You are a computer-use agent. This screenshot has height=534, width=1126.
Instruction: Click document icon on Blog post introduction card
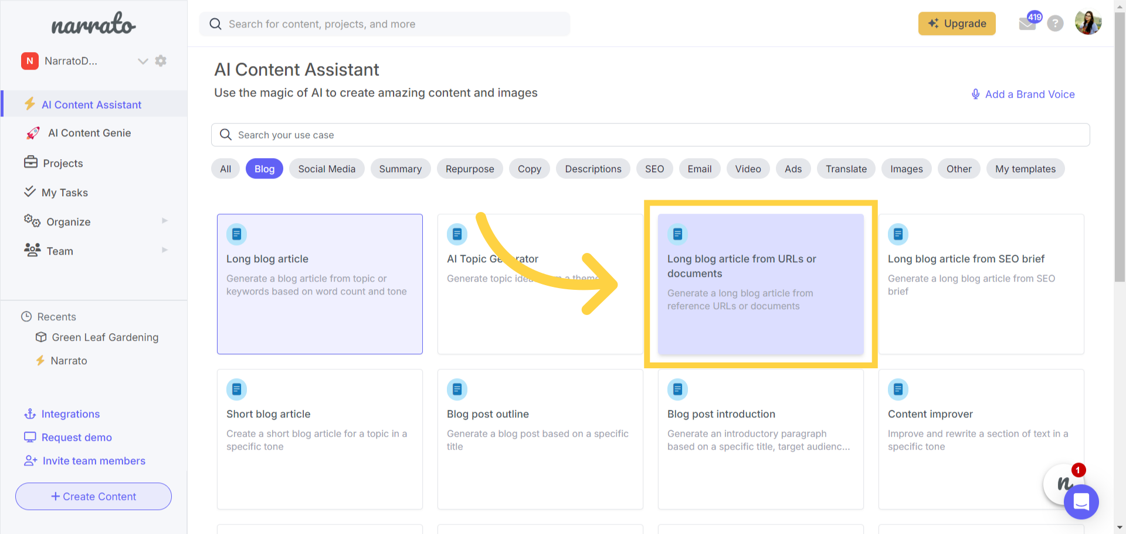677,389
